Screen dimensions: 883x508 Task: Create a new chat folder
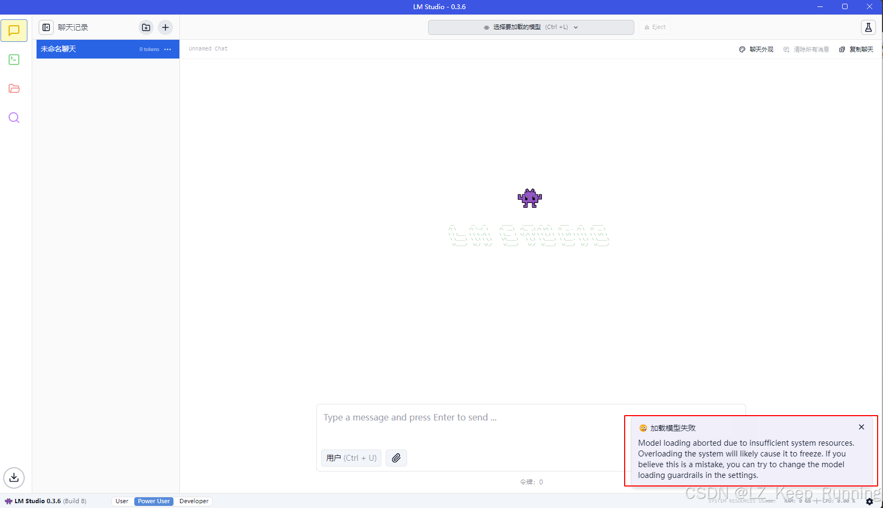tap(146, 27)
